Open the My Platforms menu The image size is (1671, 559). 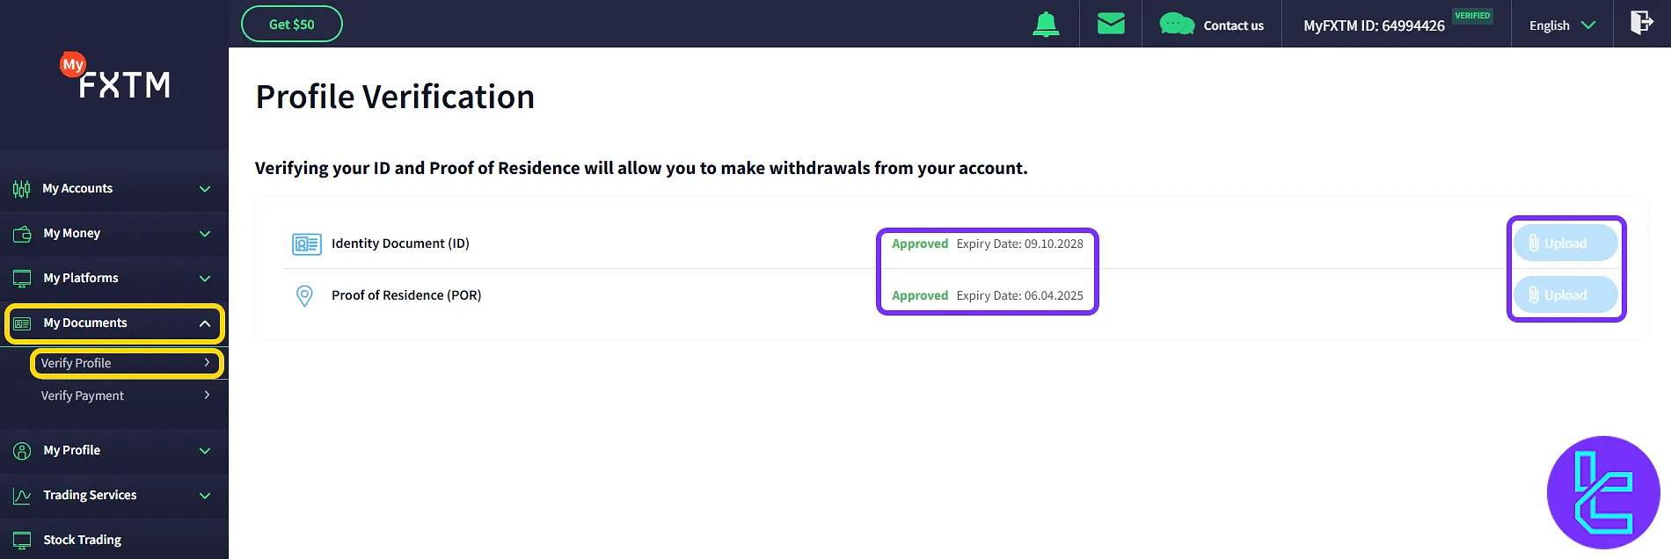tap(81, 278)
